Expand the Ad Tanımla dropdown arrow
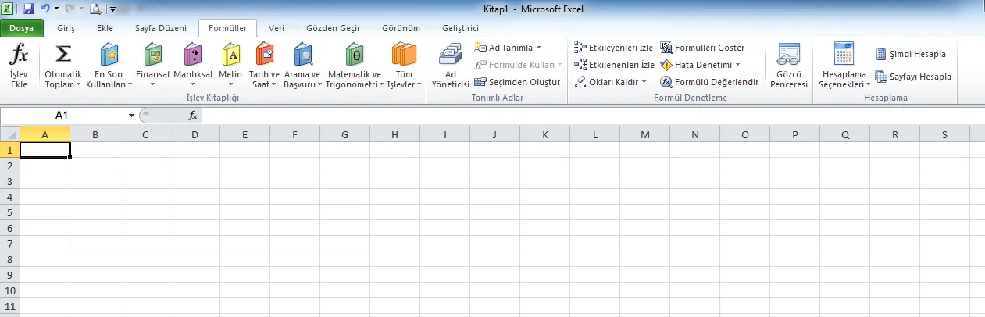Screen dimensions: 985x317 pos(538,48)
